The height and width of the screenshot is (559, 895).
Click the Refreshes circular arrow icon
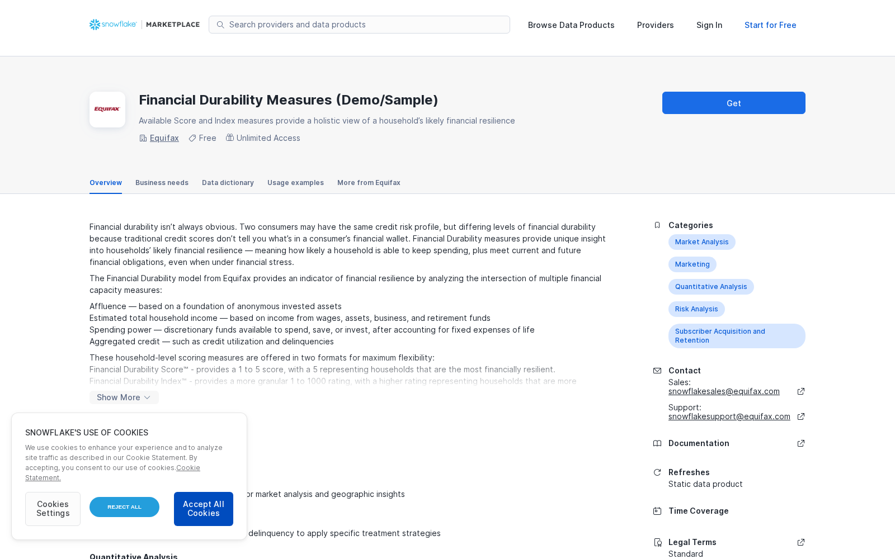tap(657, 472)
